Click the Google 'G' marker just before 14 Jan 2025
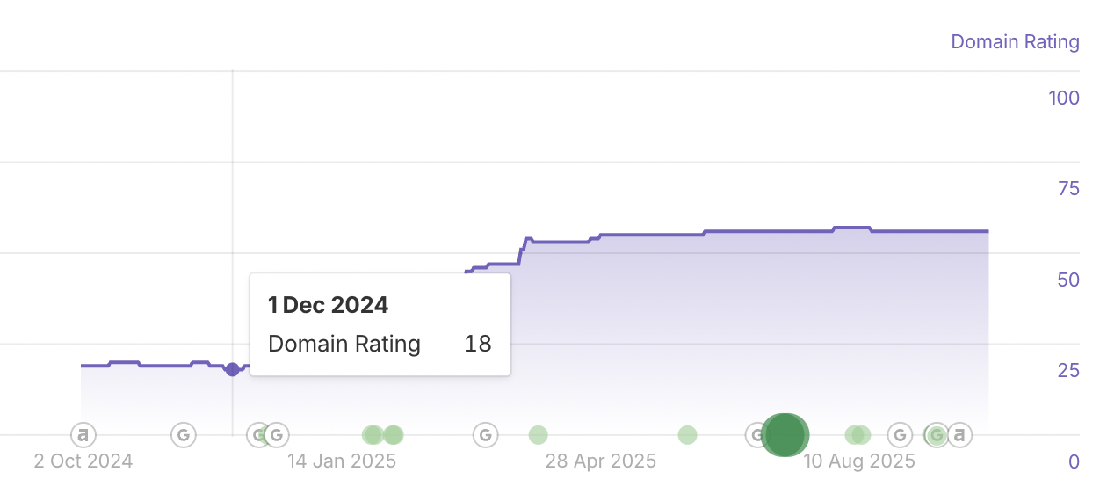This screenshot has height=494, width=1100. pyautogui.click(x=276, y=434)
